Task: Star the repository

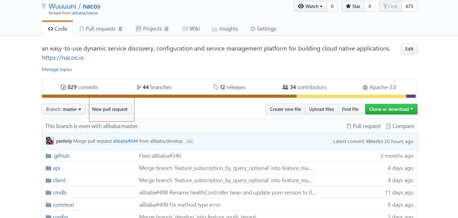Action: (353, 6)
